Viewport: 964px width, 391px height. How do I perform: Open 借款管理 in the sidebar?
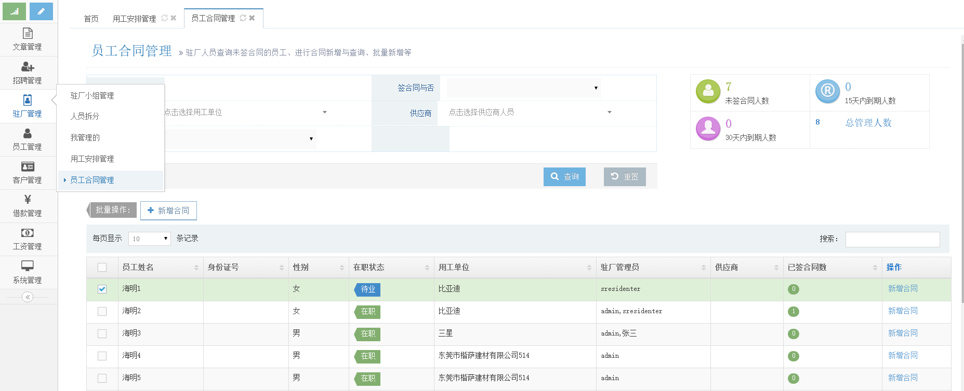coord(28,206)
